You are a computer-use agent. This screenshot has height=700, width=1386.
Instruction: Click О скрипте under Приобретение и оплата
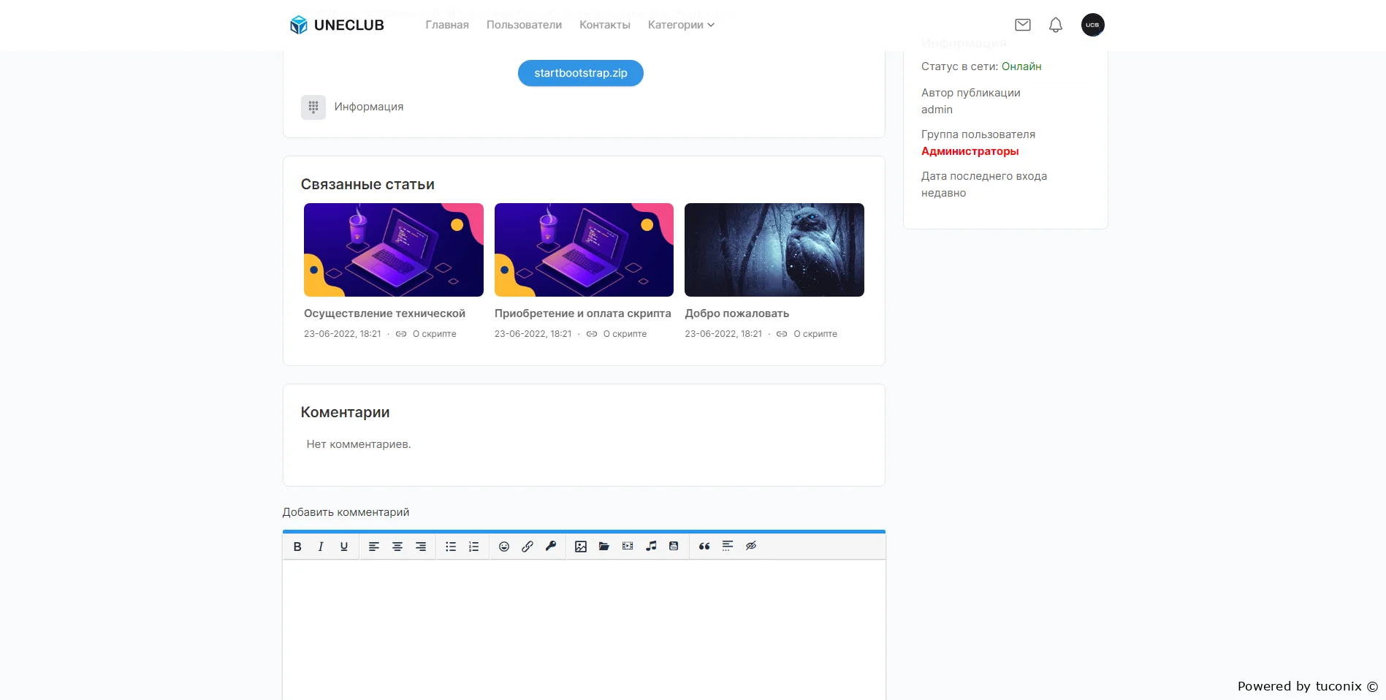click(x=625, y=334)
